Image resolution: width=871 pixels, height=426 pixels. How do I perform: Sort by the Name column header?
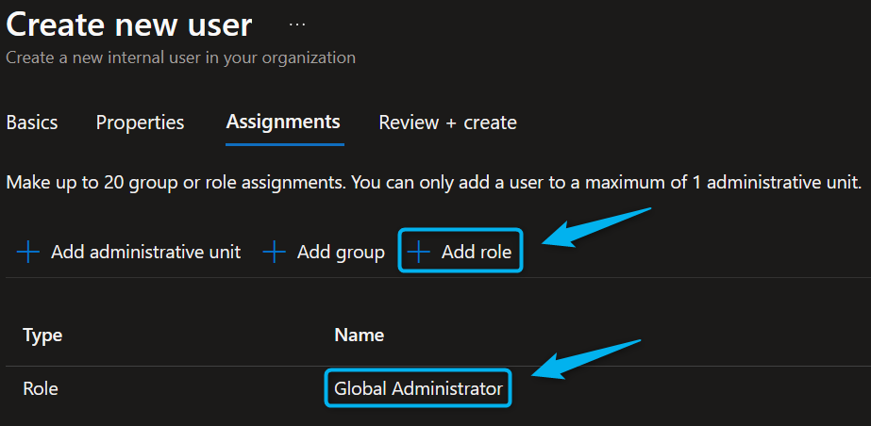click(x=359, y=335)
